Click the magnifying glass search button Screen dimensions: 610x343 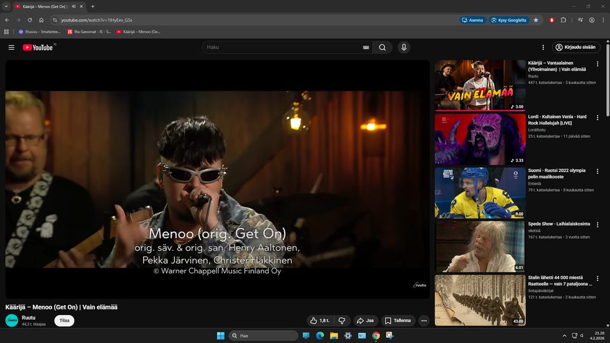[x=383, y=48]
